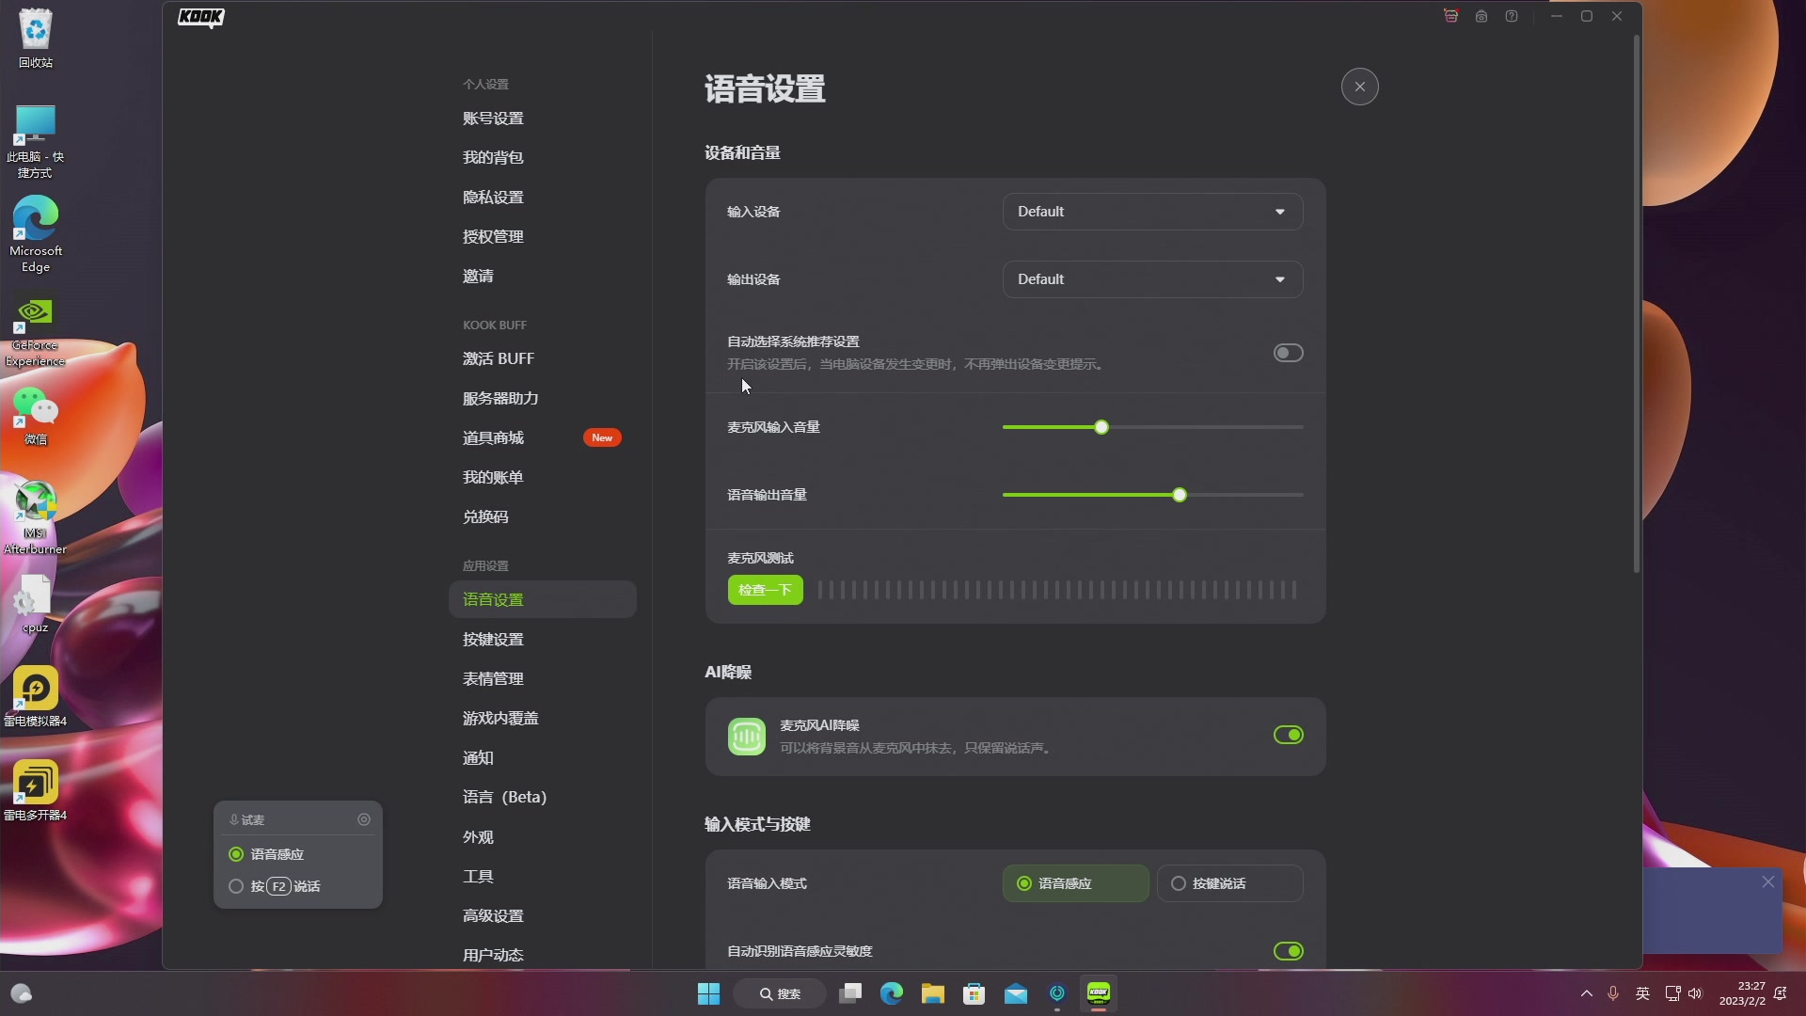Click the 检查一下 mic test button

[765, 590]
